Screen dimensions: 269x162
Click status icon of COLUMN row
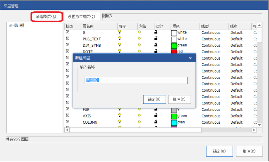click(67, 122)
